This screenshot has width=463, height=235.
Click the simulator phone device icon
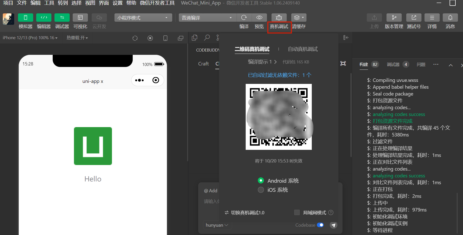(x=165, y=38)
